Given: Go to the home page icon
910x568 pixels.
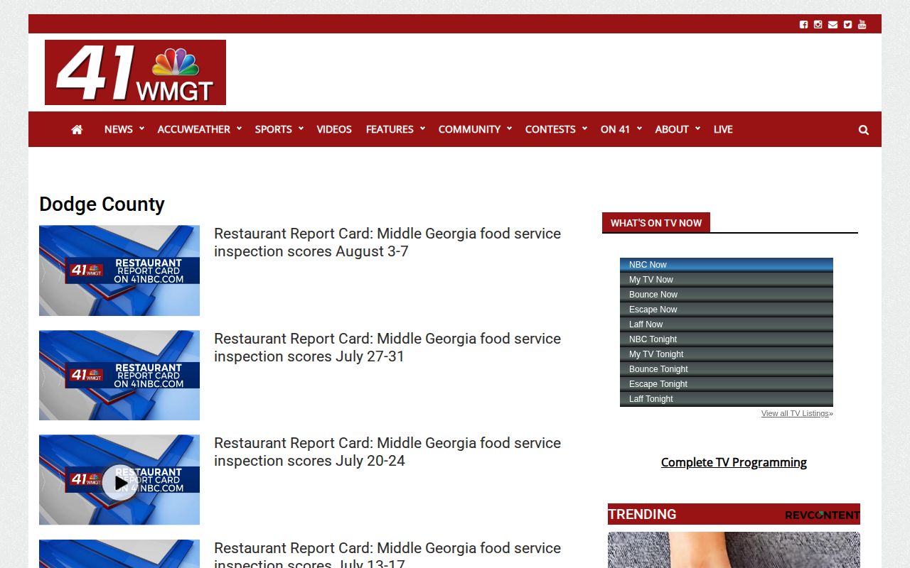Looking at the screenshot, I should click(77, 129).
